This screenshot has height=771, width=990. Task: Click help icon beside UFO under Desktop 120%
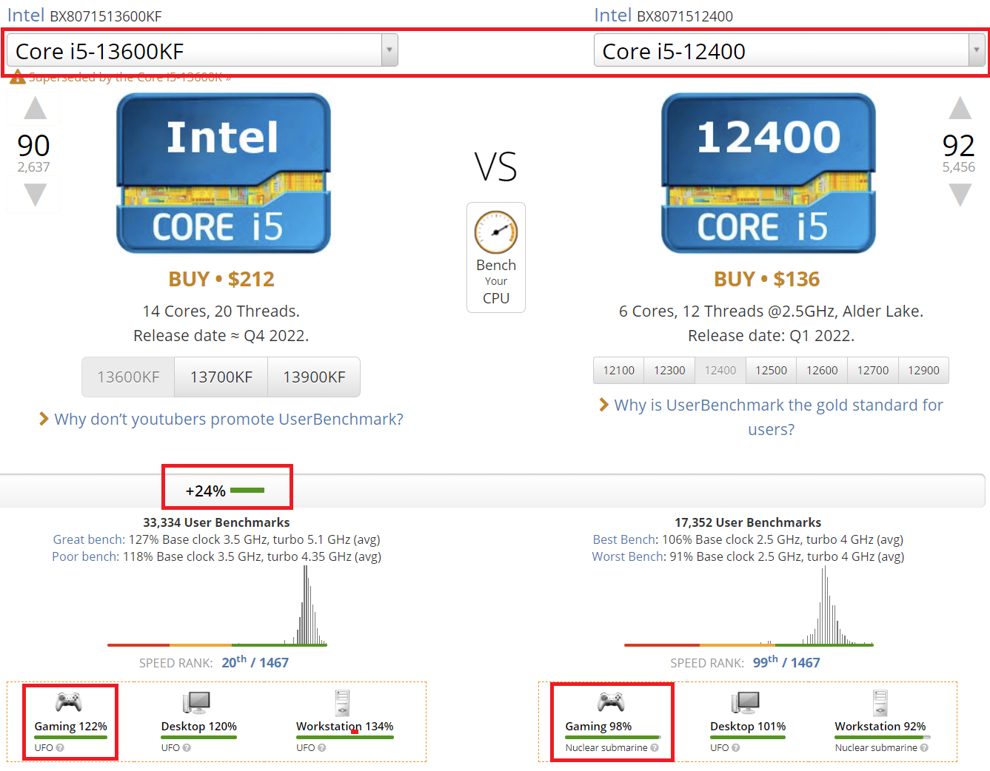(187, 748)
